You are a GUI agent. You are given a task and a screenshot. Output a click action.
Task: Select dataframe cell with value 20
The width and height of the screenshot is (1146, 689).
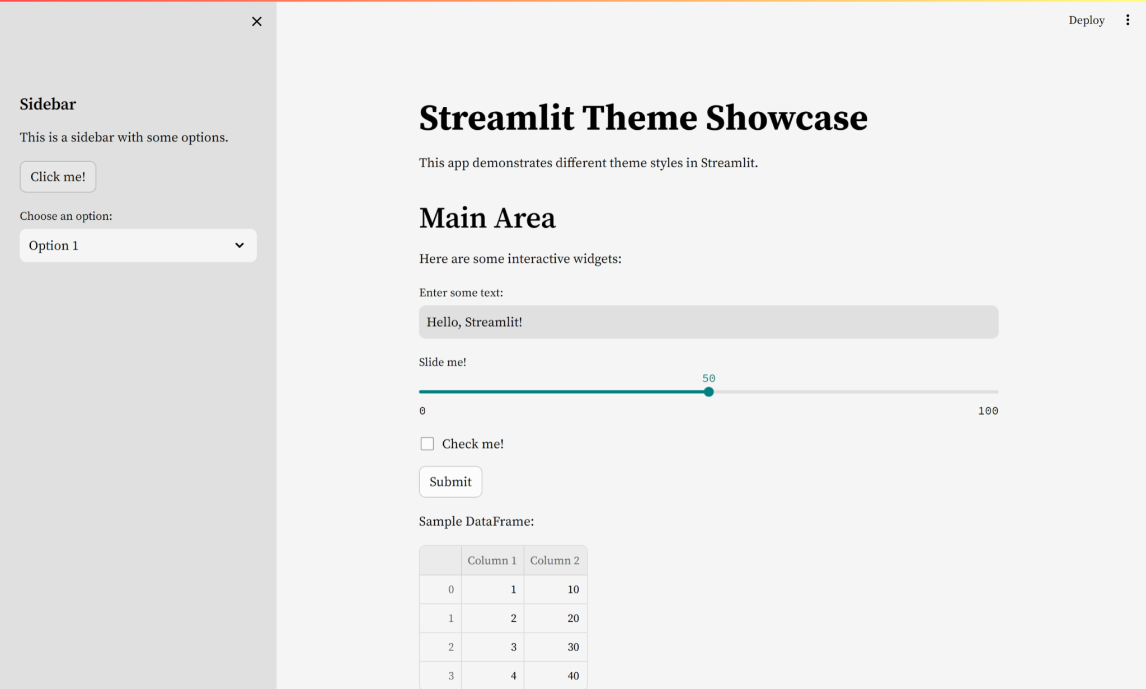[x=555, y=619]
